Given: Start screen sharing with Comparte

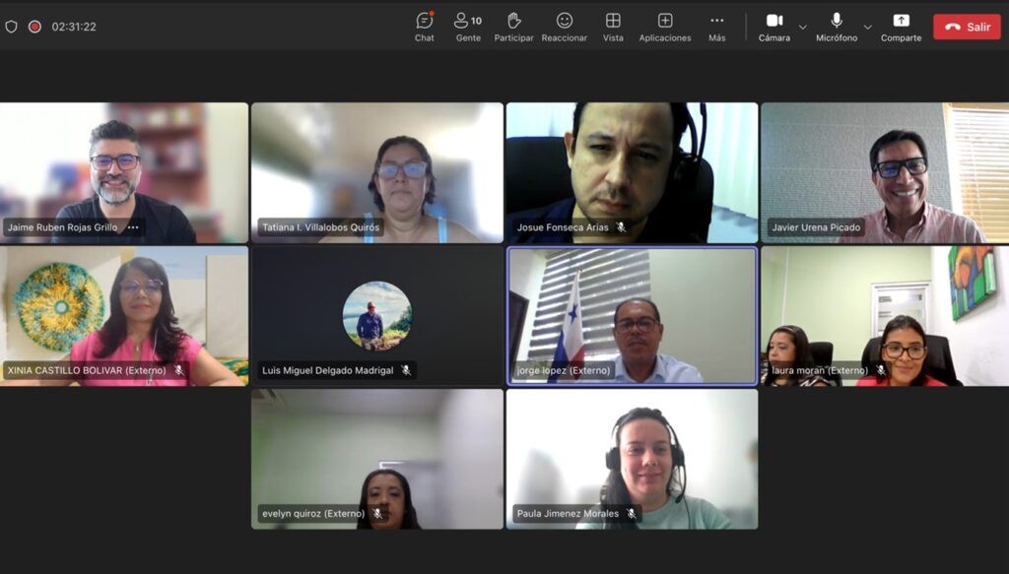Looking at the screenshot, I should 901,27.
